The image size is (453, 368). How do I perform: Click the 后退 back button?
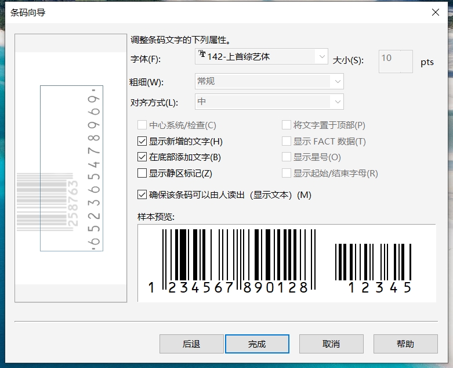click(191, 344)
